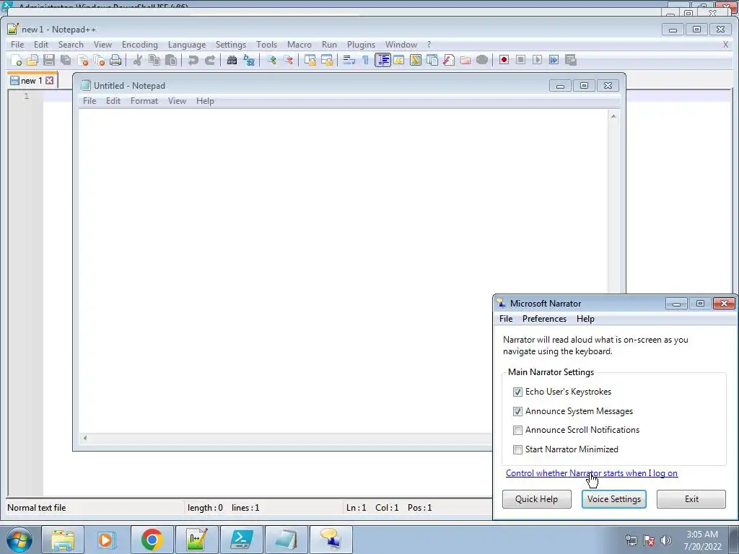Viewport: 739px width, 554px height.
Task: Click the Exit button in Narrator
Action: coord(691,499)
